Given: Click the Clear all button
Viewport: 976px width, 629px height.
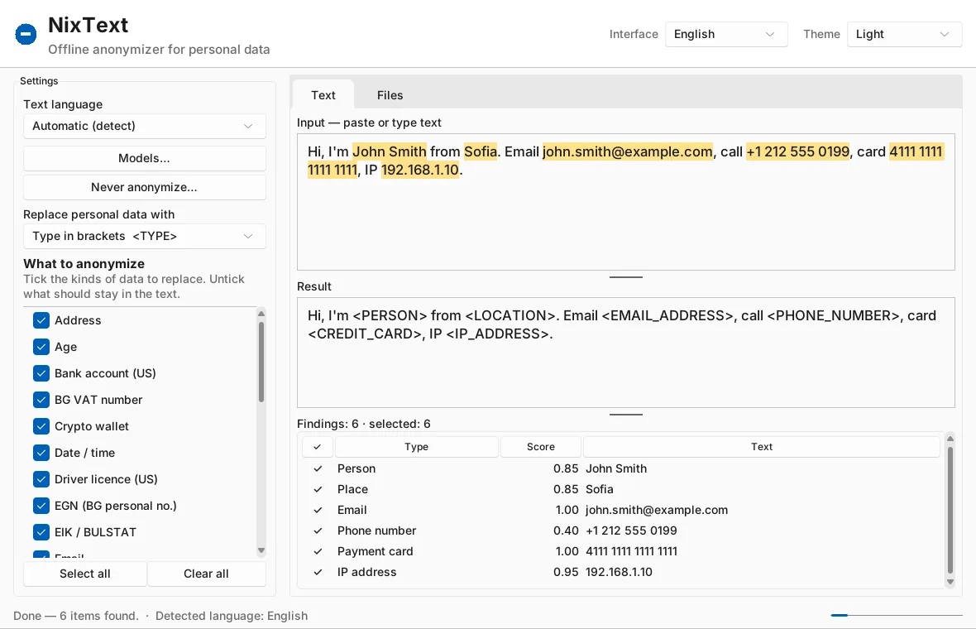Looking at the screenshot, I should 206,574.
